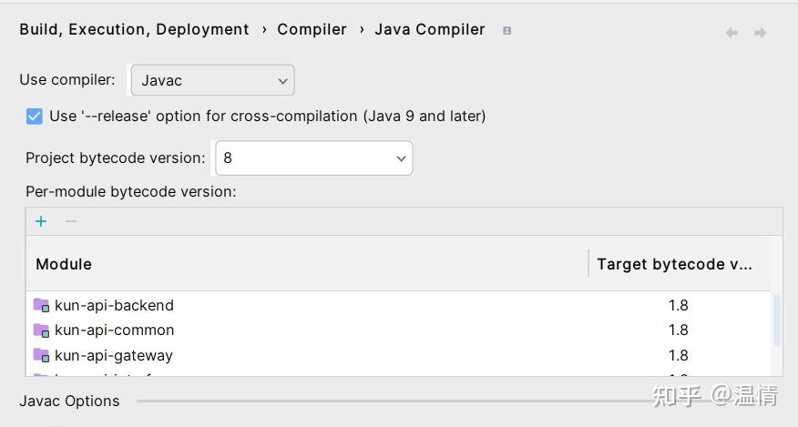Click the plus icon to add module

pos(41,221)
